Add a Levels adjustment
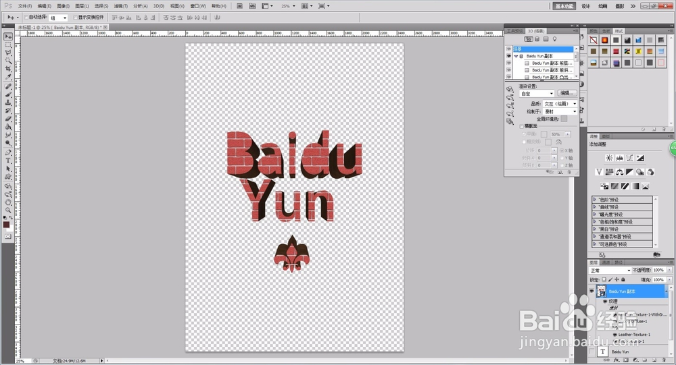Image resolution: width=676 pixels, height=365 pixels. [x=619, y=158]
